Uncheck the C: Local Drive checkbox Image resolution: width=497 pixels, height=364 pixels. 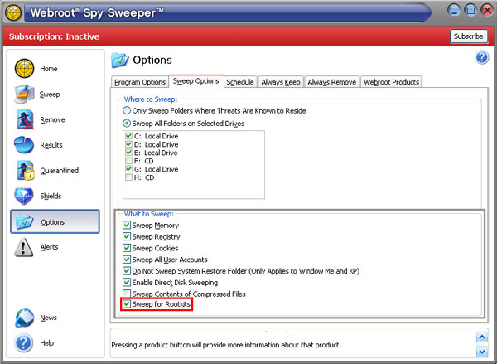(128, 136)
